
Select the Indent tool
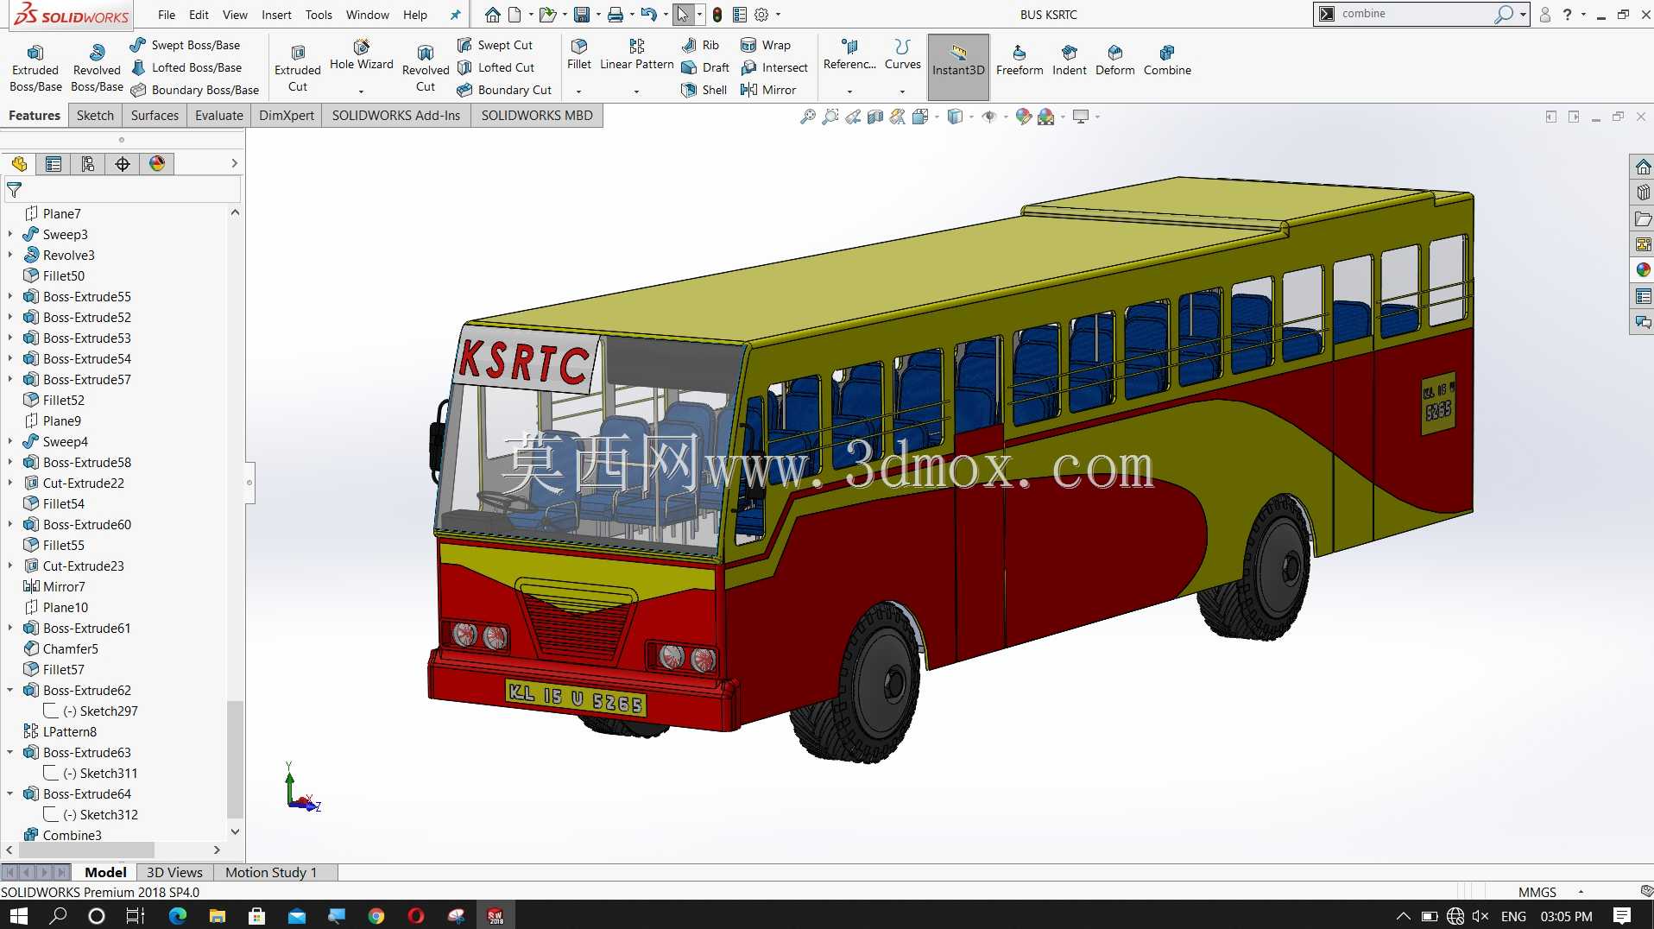tap(1070, 60)
